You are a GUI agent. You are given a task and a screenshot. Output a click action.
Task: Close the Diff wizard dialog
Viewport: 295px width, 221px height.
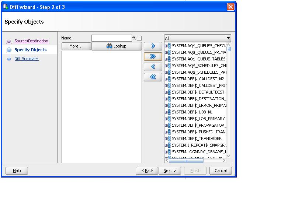click(x=230, y=7)
